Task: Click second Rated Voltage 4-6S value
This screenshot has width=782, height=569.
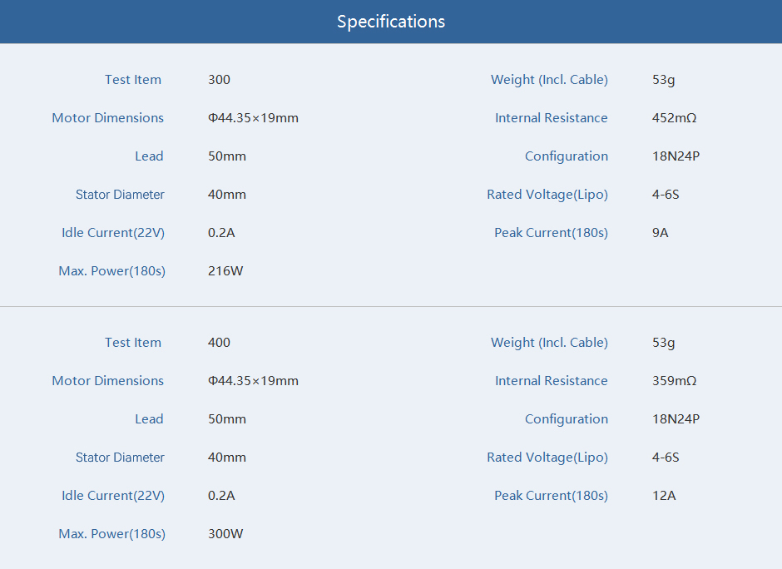Action: point(666,458)
